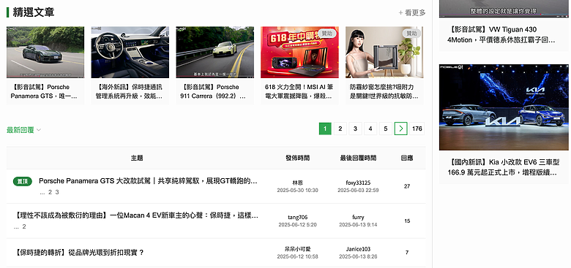Open sidebar article VW Tiguan 430 4Motion
The width and height of the screenshot is (571, 268).
click(x=502, y=34)
